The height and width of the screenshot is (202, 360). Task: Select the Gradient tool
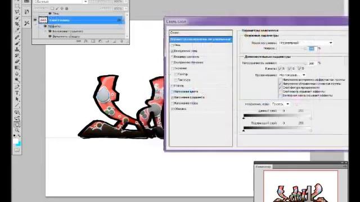(x=17, y=67)
